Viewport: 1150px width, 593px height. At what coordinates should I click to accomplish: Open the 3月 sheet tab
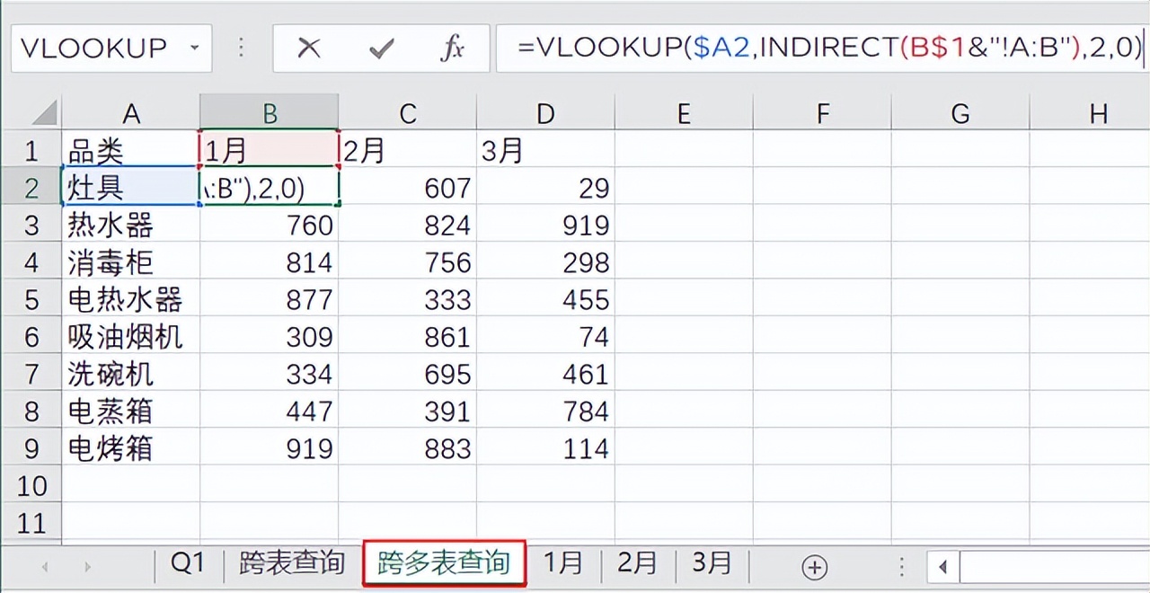(x=711, y=564)
